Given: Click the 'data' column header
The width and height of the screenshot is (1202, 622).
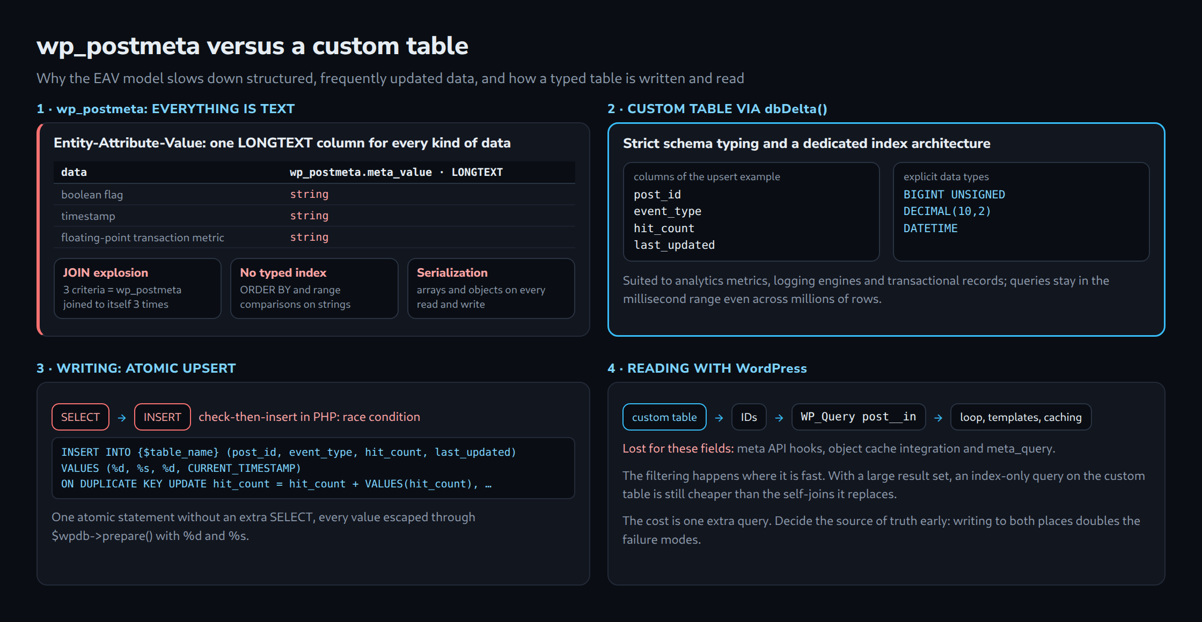Looking at the screenshot, I should 74,172.
